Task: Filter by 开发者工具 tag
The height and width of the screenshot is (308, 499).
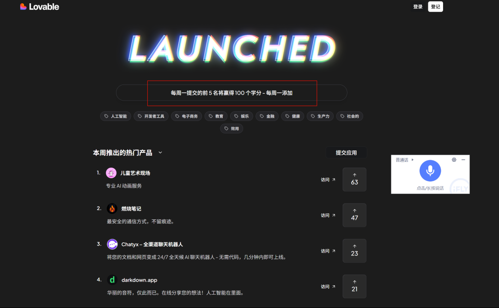Action: (151, 116)
